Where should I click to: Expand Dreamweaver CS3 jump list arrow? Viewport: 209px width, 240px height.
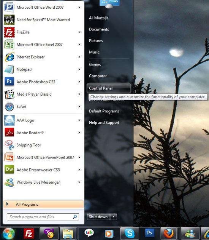[79, 170]
